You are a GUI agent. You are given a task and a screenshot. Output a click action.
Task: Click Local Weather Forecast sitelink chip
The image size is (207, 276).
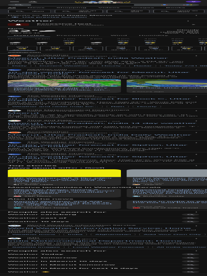(x=108, y=247)
